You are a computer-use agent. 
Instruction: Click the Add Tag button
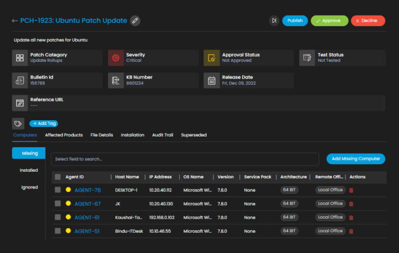click(x=44, y=123)
